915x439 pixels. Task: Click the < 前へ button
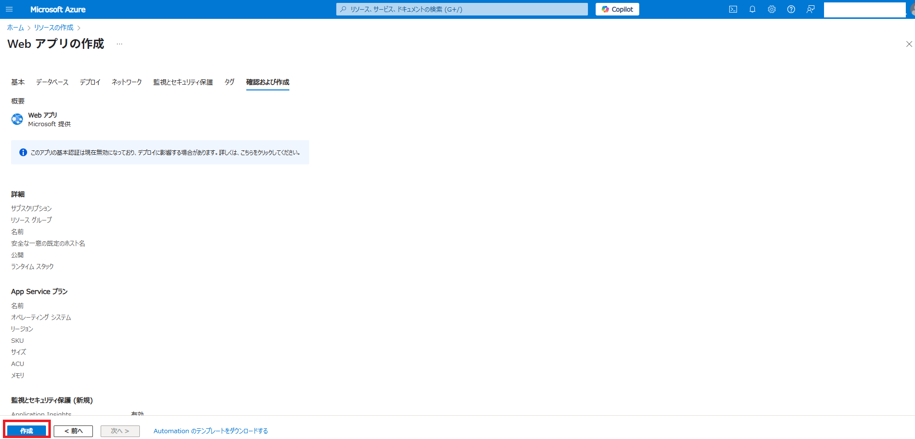click(73, 431)
